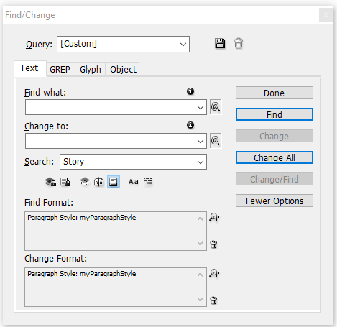
Task: Switch to the Text tab
Action: (x=29, y=68)
